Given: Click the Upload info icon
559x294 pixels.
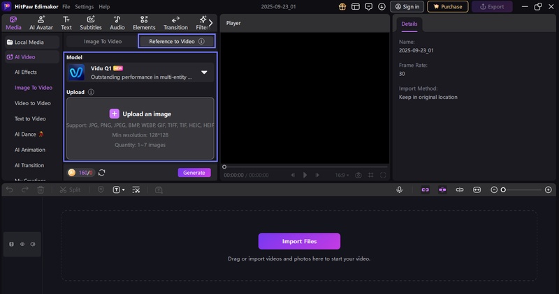Looking at the screenshot, I should coord(91,92).
